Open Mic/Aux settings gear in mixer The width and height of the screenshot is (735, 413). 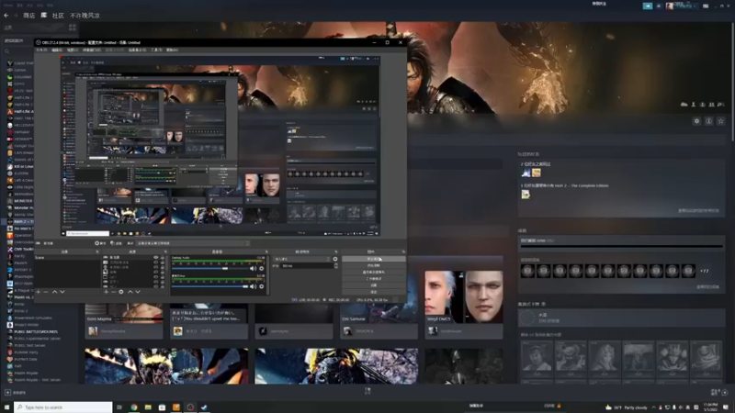tap(262, 286)
